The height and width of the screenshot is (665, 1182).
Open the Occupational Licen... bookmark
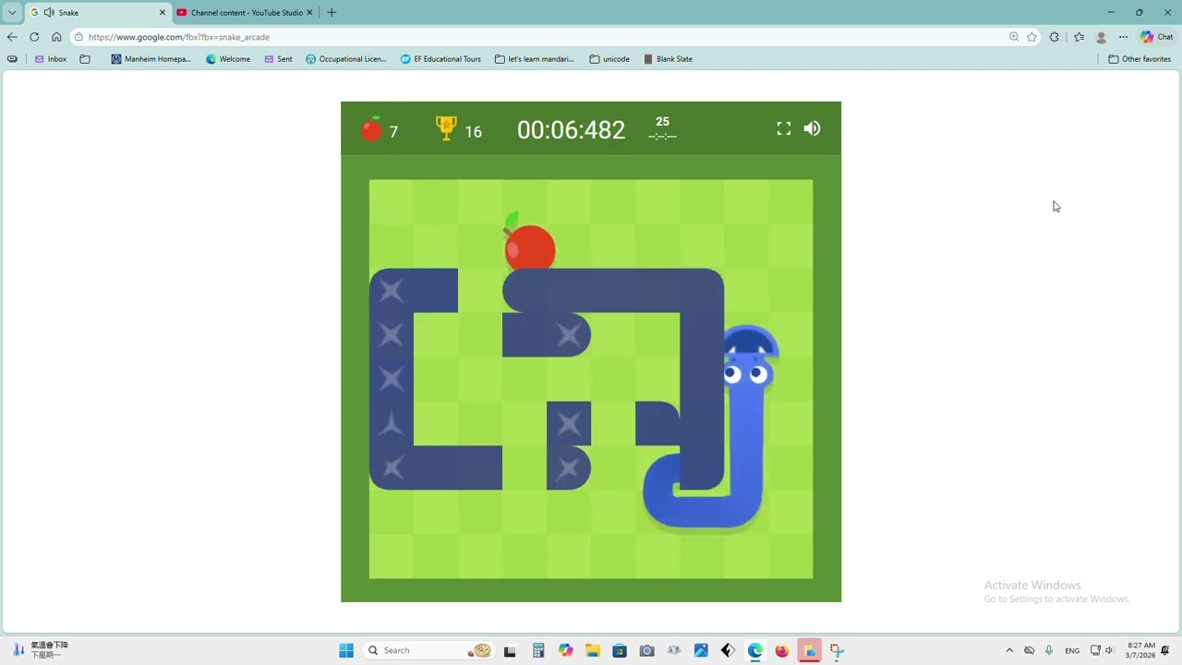click(x=346, y=59)
